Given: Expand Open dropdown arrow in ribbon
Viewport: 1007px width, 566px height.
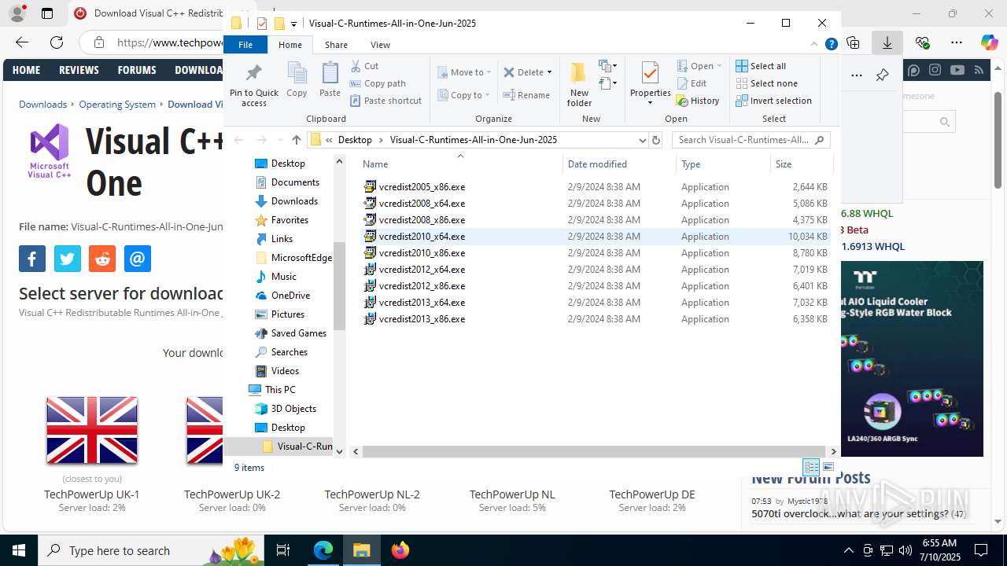Looking at the screenshot, I should coord(719,66).
